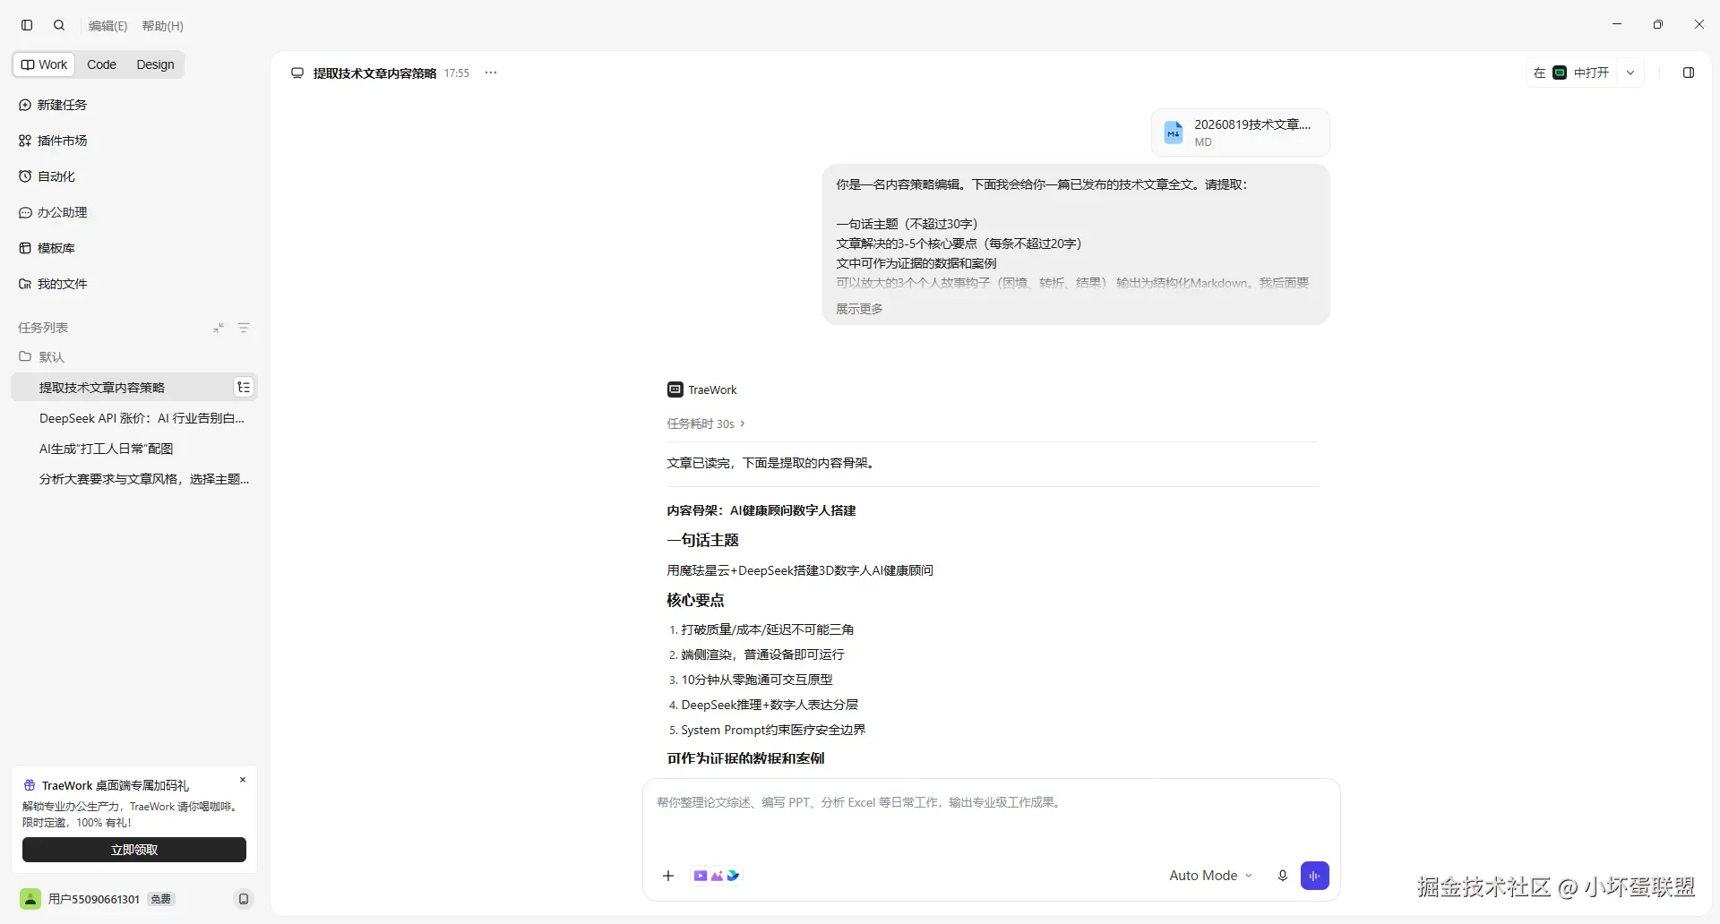Click the outline icon on the selected task row
This screenshot has height=924, width=1720.
click(x=244, y=387)
